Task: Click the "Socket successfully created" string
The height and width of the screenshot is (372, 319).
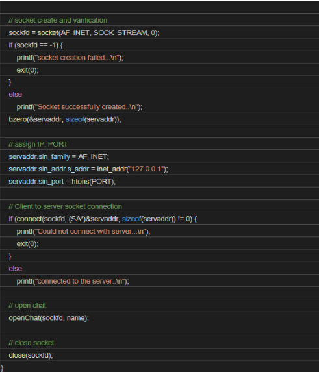Action: [86, 107]
